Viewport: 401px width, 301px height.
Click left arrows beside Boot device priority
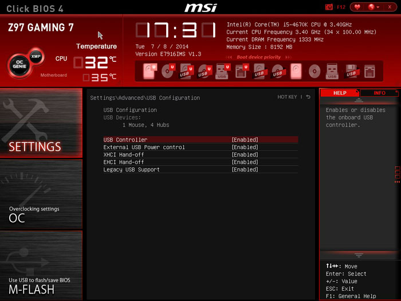coord(229,57)
